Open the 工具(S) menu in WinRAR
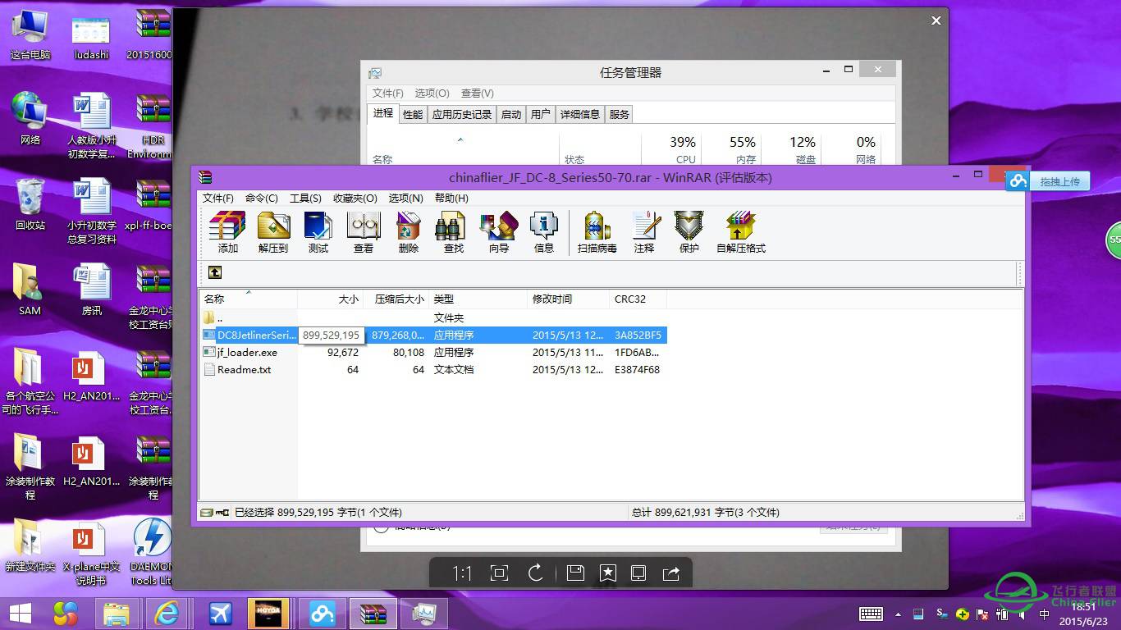 click(305, 198)
